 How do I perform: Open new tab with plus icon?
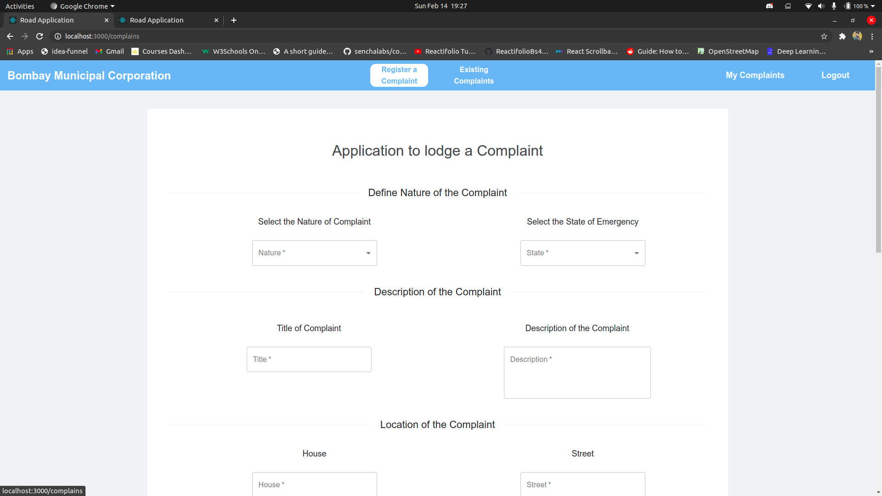[x=234, y=20]
